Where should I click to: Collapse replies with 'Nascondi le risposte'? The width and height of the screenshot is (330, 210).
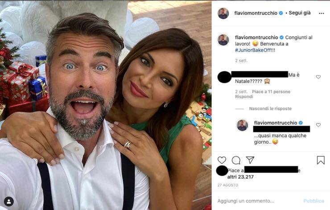(270, 108)
